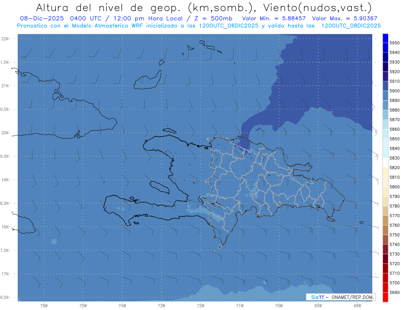Screen dimensions: 401x310
Task: Click the map title 'Altura del nivel de geop.'
Action: pyautogui.click(x=109, y=7)
